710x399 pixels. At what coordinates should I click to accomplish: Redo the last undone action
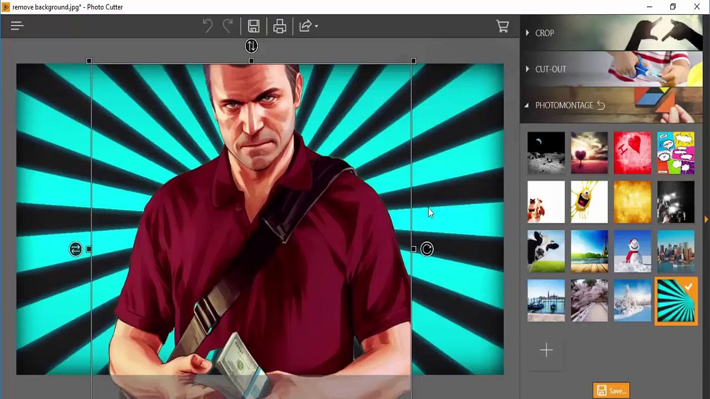click(228, 26)
